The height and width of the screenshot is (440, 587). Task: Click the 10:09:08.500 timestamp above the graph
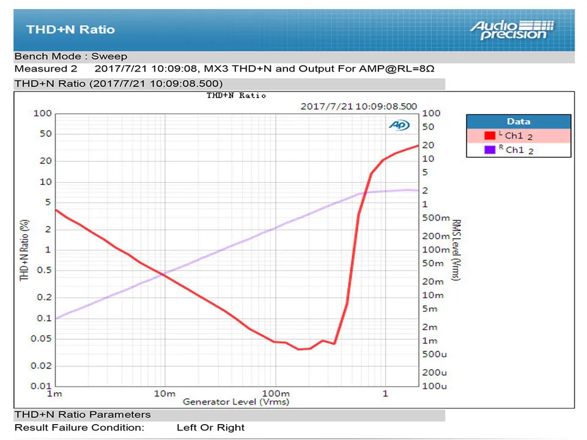click(359, 106)
